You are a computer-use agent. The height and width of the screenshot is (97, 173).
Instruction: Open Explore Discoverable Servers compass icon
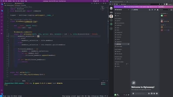[x=111, y=24]
